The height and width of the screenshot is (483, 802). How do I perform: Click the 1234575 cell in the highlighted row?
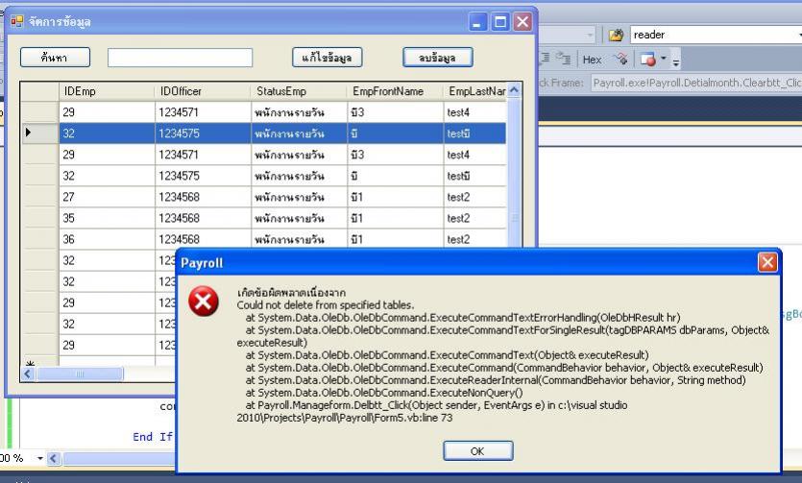(x=203, y=133)
